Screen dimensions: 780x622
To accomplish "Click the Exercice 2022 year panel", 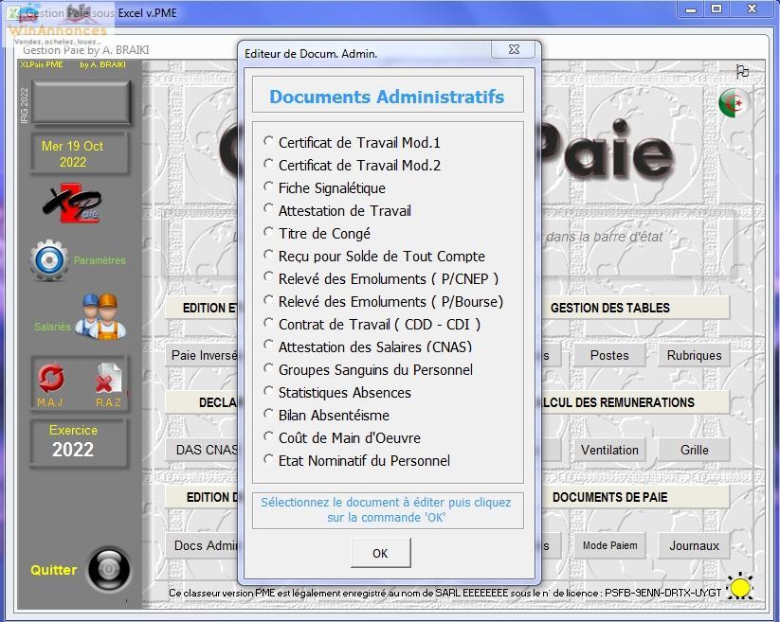I will [x=74, y=441].
